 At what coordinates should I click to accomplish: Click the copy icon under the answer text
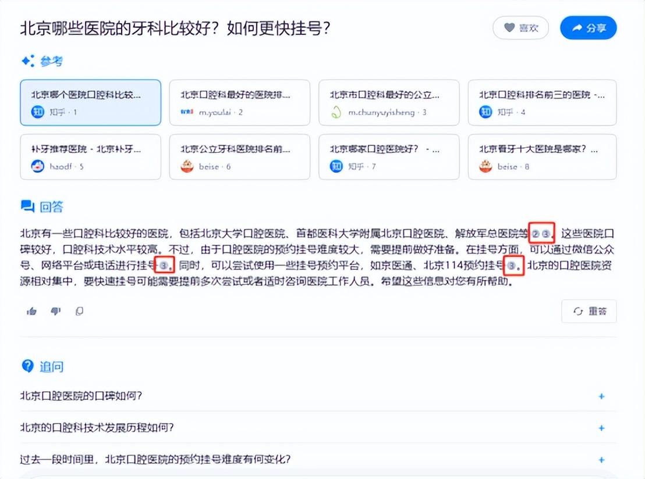tap(79, 312)
